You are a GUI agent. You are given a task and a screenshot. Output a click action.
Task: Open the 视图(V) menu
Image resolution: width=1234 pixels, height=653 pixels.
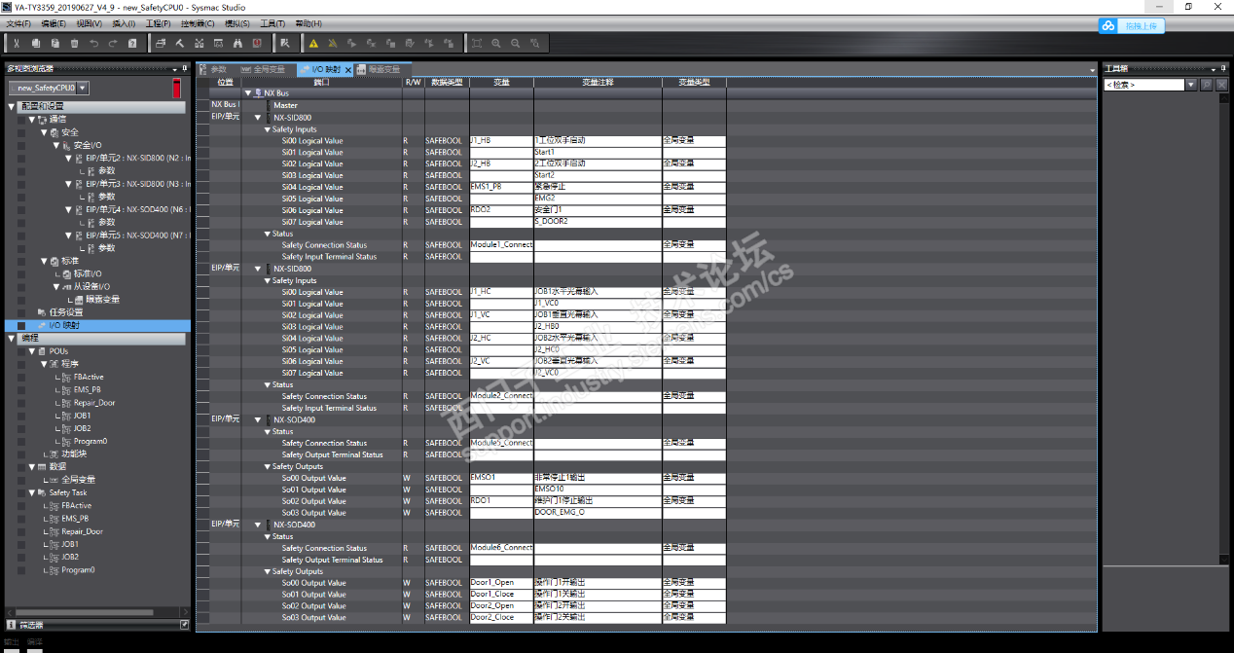click(89, 23)
